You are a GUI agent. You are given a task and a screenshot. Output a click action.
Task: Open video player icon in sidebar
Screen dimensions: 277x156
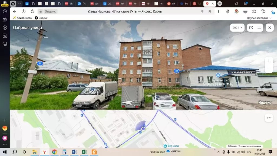click(5, 28)
